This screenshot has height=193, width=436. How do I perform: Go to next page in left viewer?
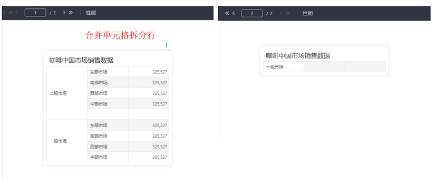[64, 13]
